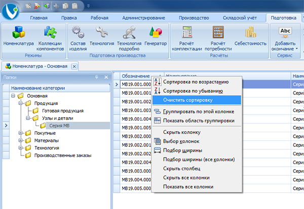Open Технология подробно in ribbon
The width and height of the screenshot is (304, 209).
tap(129, 33)
